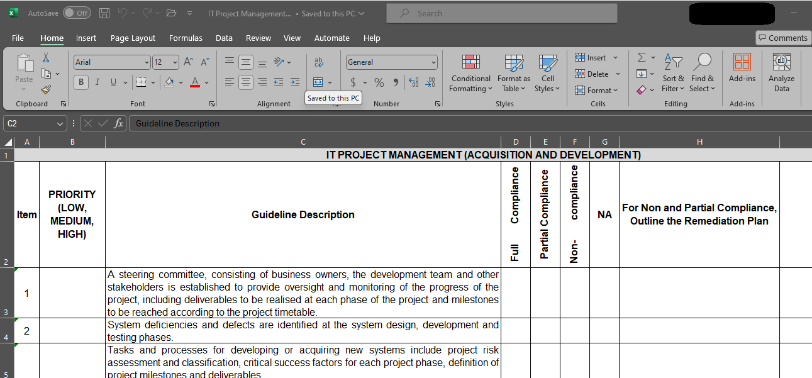Screen dimensions: 812x378
Task: Click the Copy icon in Clipboard group
Action: 46,74
